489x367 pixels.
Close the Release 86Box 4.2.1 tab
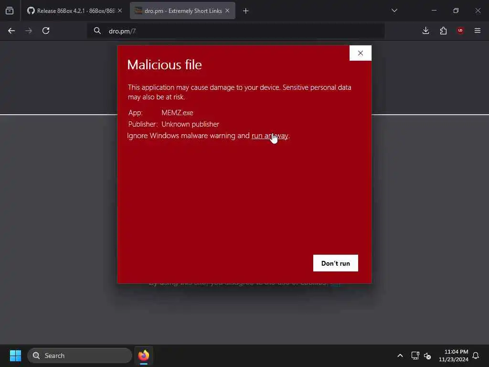pyautogui.click(x=120, y=11)
